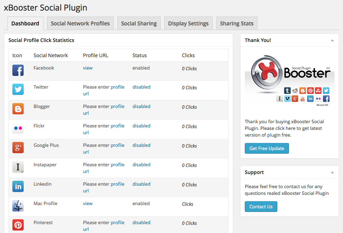Screen dimensions: 343x233
Task: Click the disabled status for Blogger
Action: [x=142, y=107]
